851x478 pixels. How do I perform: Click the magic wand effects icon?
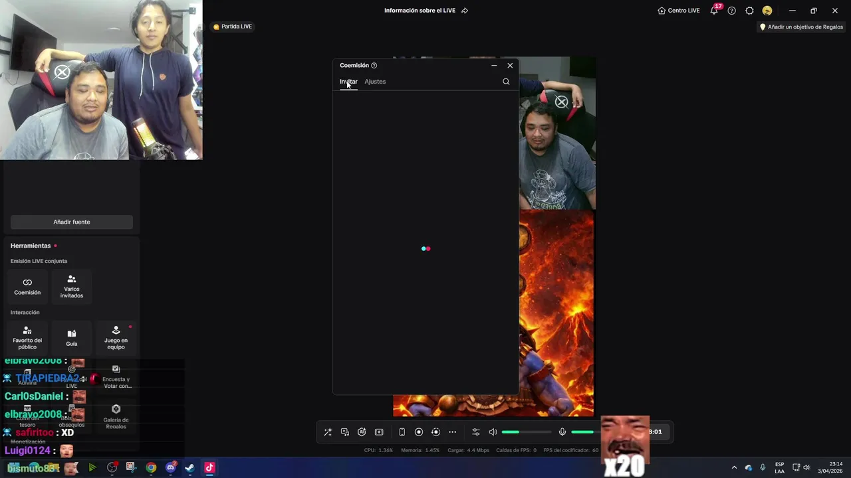click(328, 432)
